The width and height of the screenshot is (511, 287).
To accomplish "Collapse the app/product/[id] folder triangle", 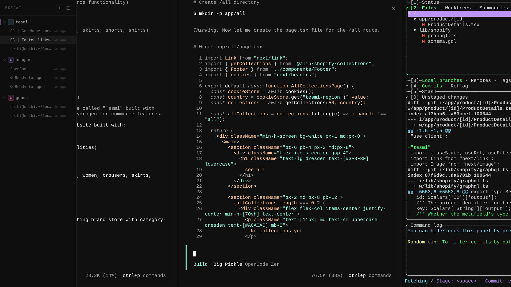I will [415, 19].
